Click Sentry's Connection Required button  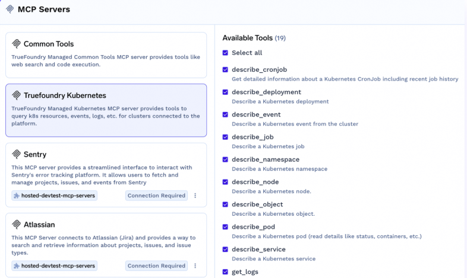point(156,196)
